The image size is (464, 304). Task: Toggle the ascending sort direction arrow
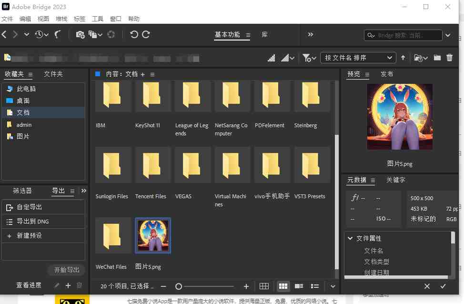pyautogui.click(x=403, y=57)
